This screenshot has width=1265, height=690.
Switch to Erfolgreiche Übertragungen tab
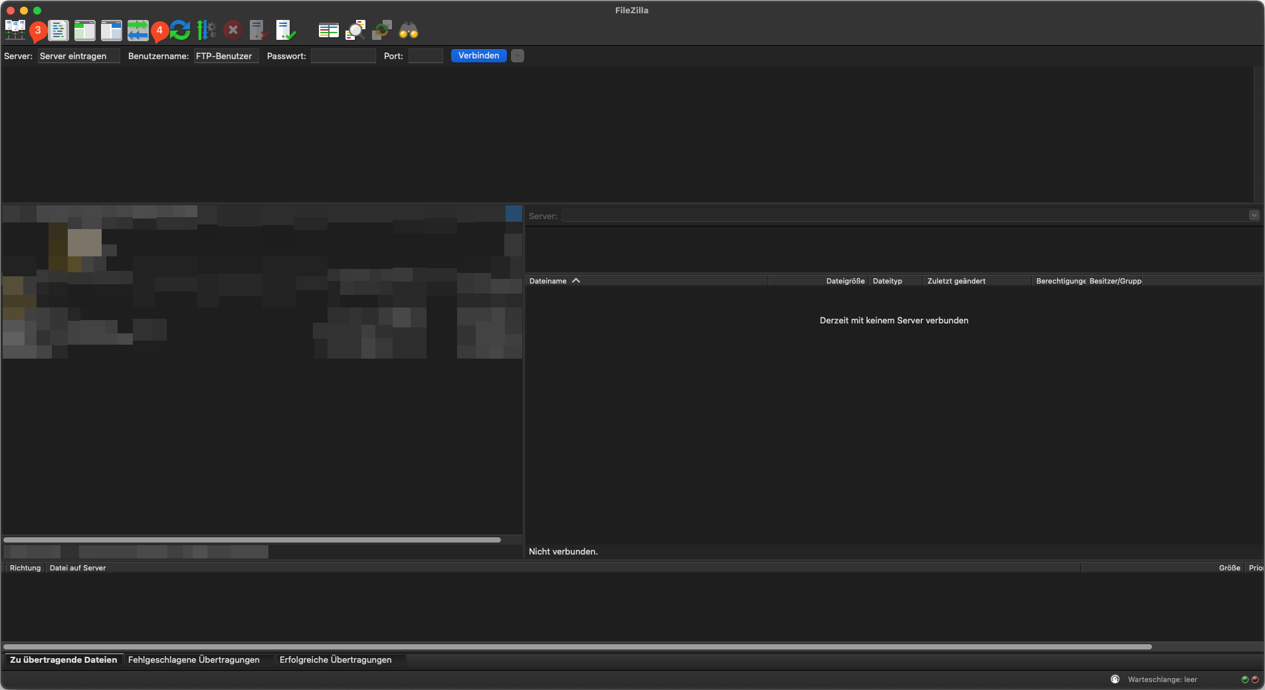tap(335, 659)
